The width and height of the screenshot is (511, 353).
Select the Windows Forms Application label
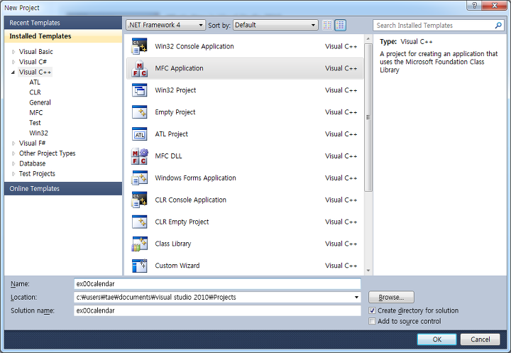[195, 178]
